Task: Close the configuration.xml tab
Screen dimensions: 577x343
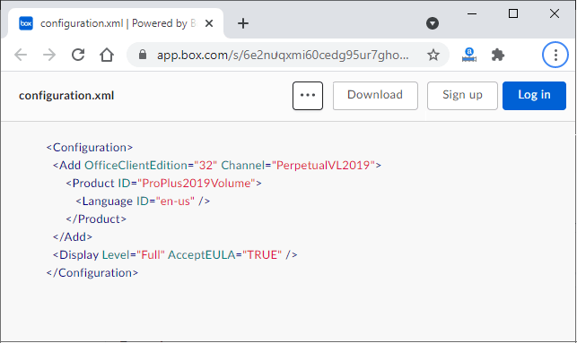Action: [x=209, y=23]
